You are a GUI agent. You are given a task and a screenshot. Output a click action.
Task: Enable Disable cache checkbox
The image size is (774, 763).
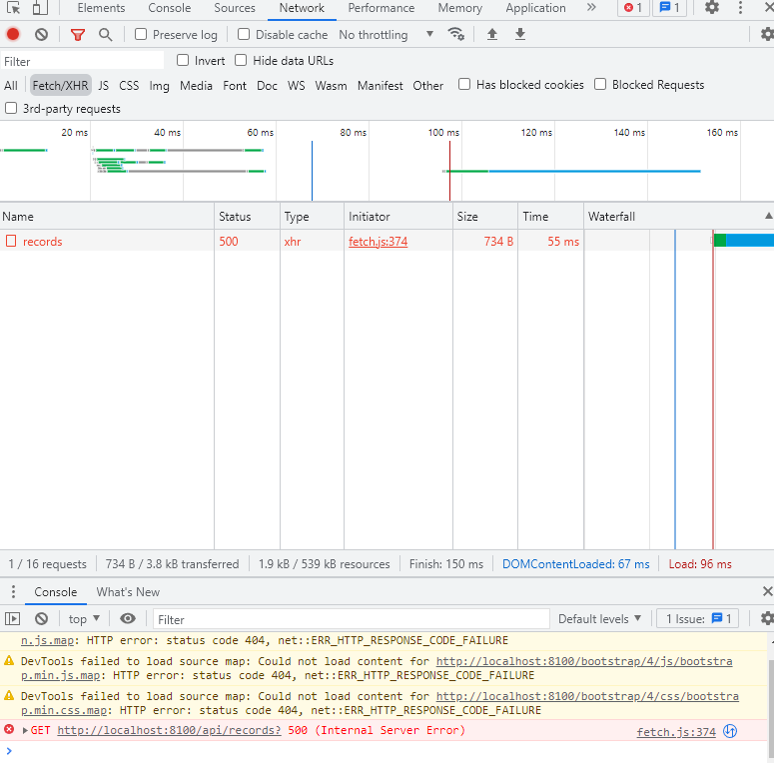pos(244,34)
